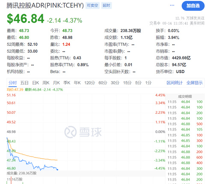Click the 12.76 万球友关注 follower count
This screenshot has width=214, height=184.
coord(190,18)
